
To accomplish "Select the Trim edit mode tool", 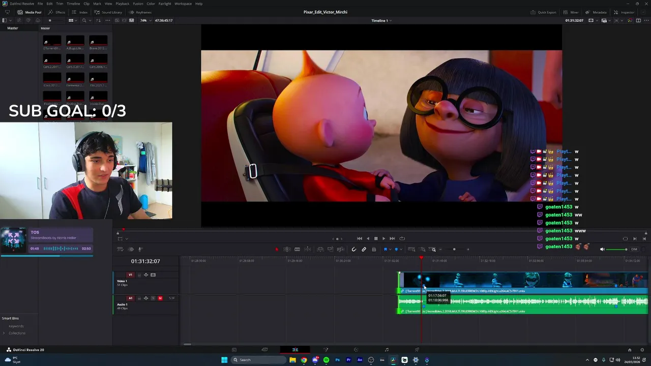I will (287, 249).
